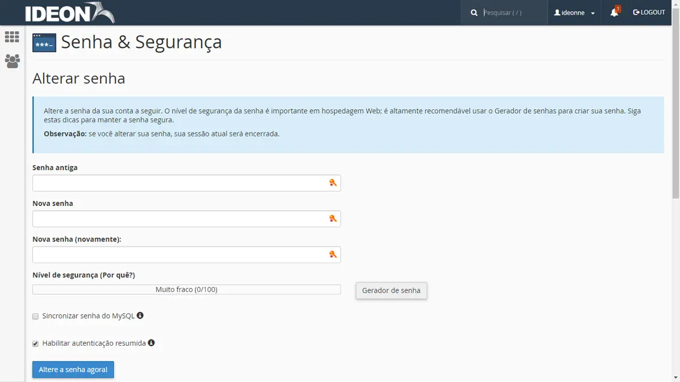Click the notifications bell icon
The height and width of the screenshot is (382, 680).
point(614,12)
